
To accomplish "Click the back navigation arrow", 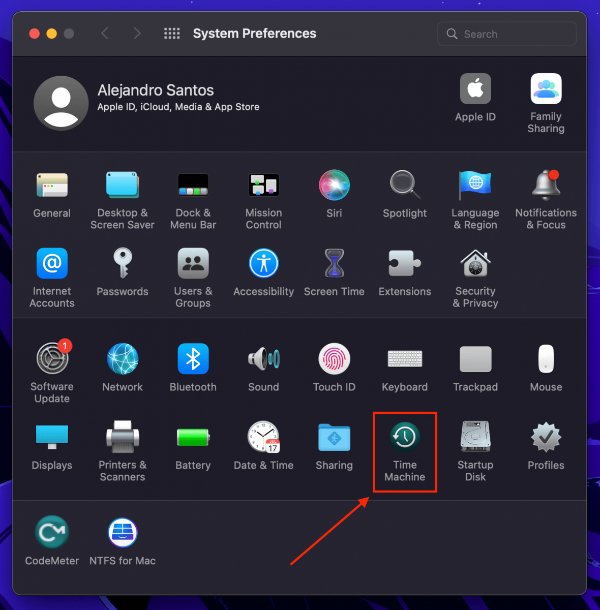I will [105, 33].
